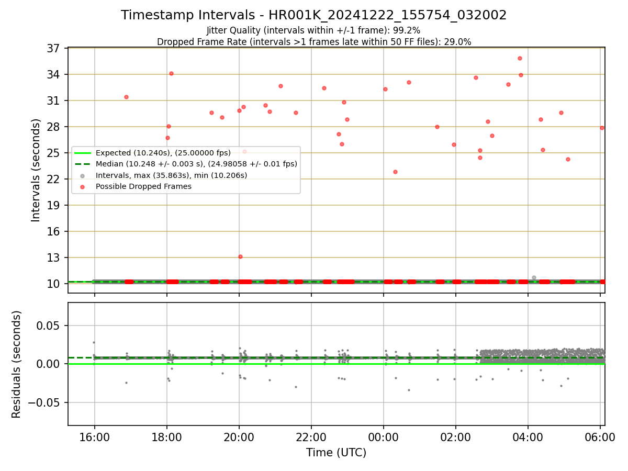Click the gray marker beside 'Intervals, max' legend

point(83,175)
